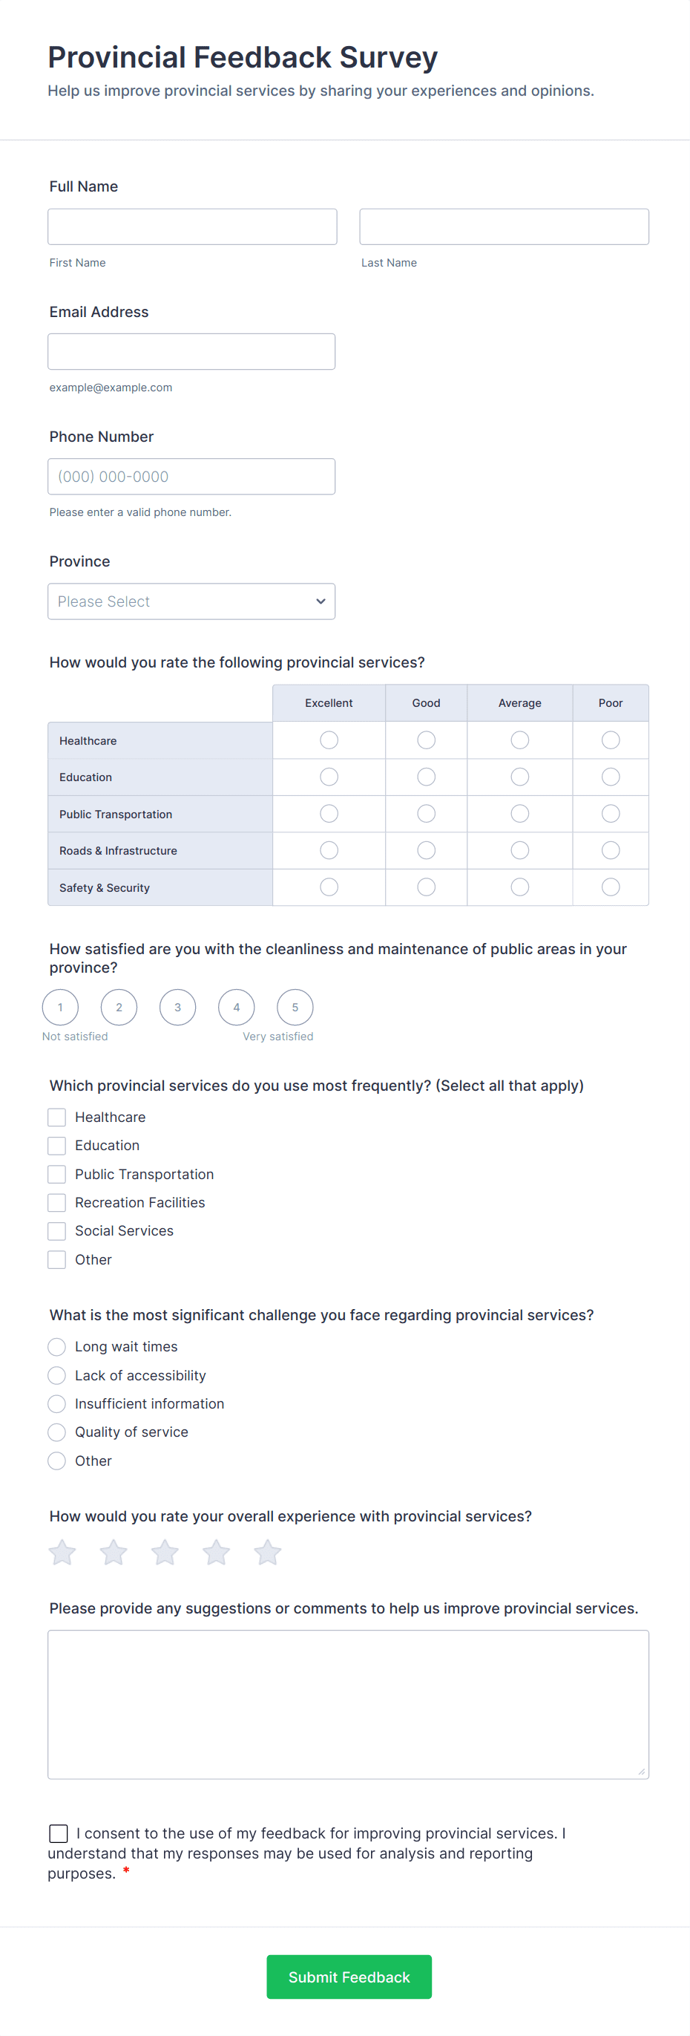Click the third star in overall experience rating
This screenshot has height=2036, width=690.
click(x=165, y=1551)
